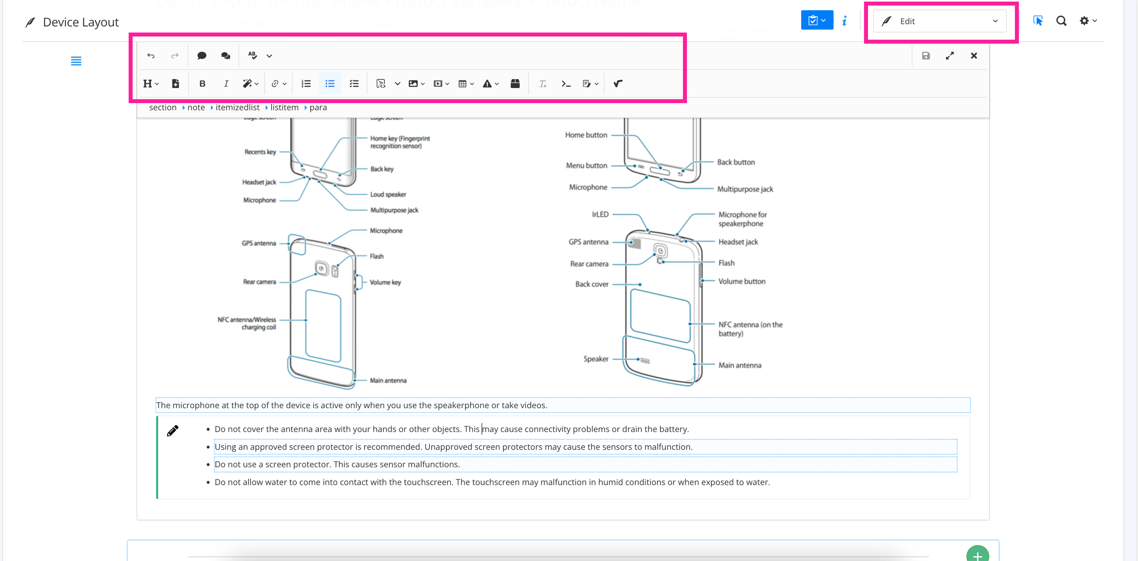Image resolution: width=1138 pixels, height=561 pixels.
Task: Open the heading level dropdown
Action: coord(150,83)
